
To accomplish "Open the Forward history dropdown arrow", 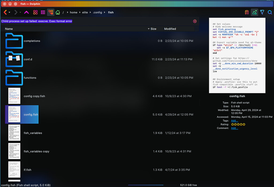I will pos(20,12).
